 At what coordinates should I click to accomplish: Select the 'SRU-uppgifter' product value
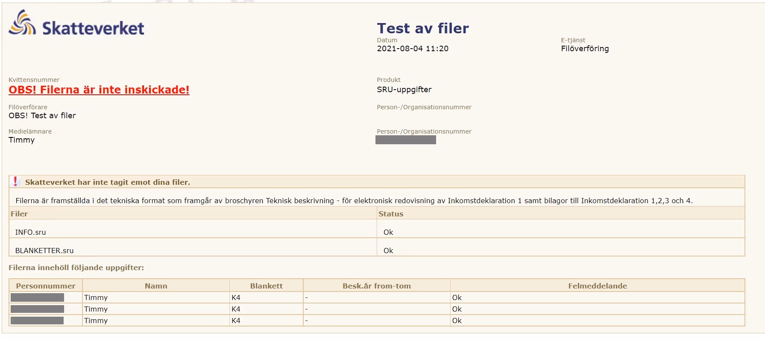click(404, 90)
